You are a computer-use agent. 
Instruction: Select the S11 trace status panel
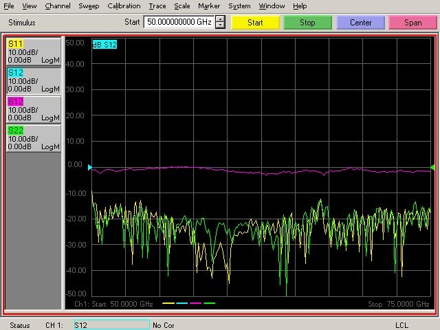click(x=34, y=52)
